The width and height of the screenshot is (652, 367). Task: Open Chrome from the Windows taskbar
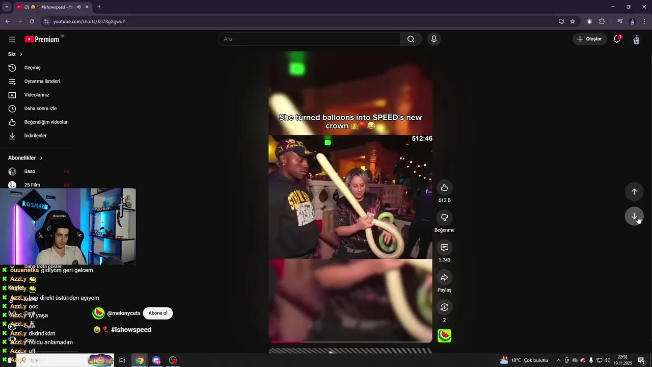(x=140, y=360)
